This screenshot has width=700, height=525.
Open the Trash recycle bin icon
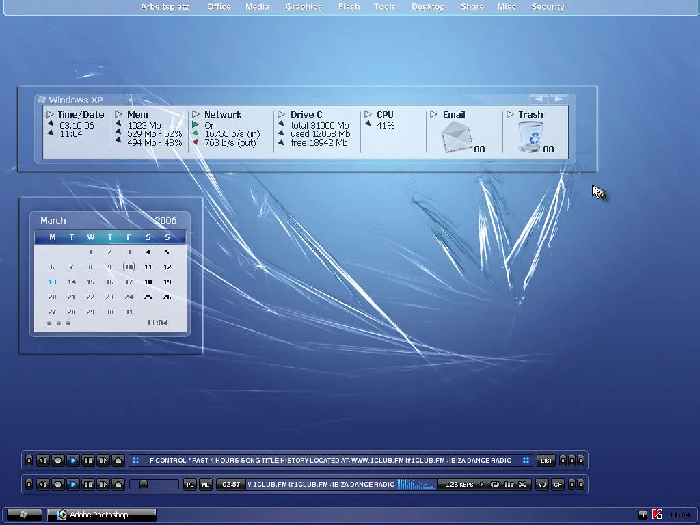[530, 137]
